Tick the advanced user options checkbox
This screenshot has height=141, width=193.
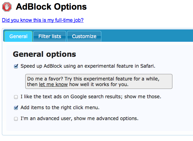click(16, 119)
